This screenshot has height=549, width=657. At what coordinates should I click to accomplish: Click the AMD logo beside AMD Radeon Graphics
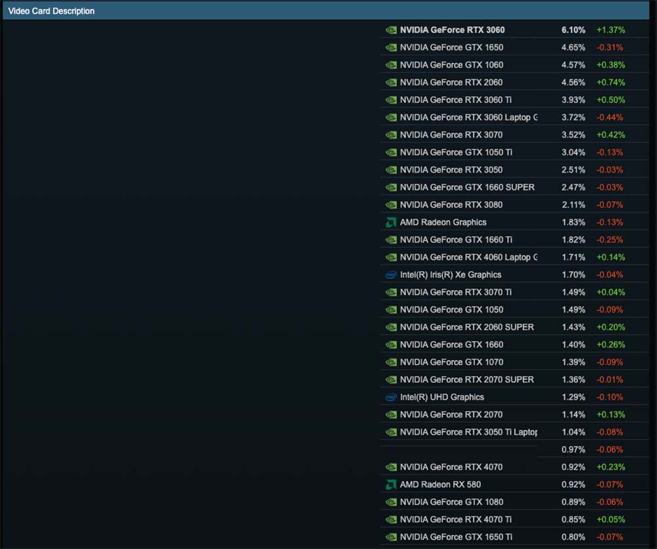point(391,223)
